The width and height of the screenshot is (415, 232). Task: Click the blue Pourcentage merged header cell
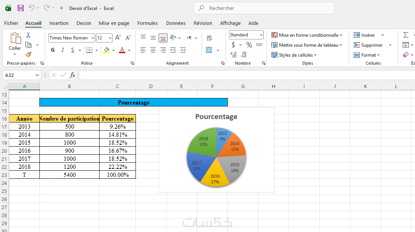click(x=133, y=102)
